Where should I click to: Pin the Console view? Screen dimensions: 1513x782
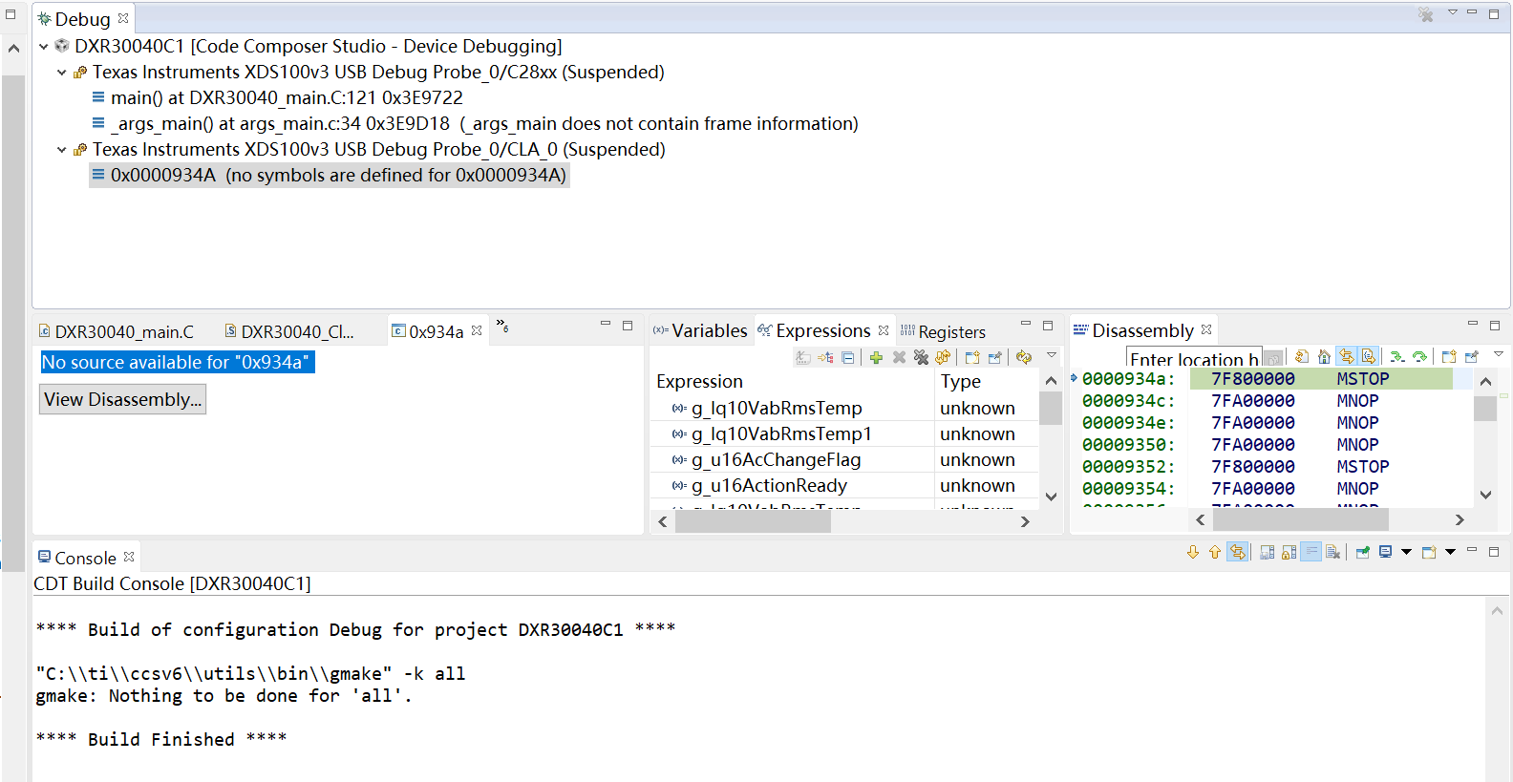1363,552
